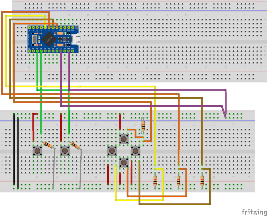Select the rightmost bottom resistor under brown wire

(202, 181)
